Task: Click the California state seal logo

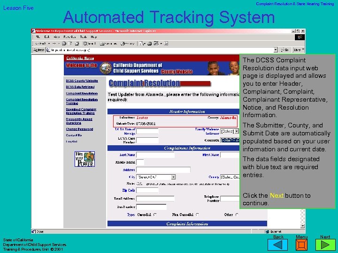Action: click(106, 68)
